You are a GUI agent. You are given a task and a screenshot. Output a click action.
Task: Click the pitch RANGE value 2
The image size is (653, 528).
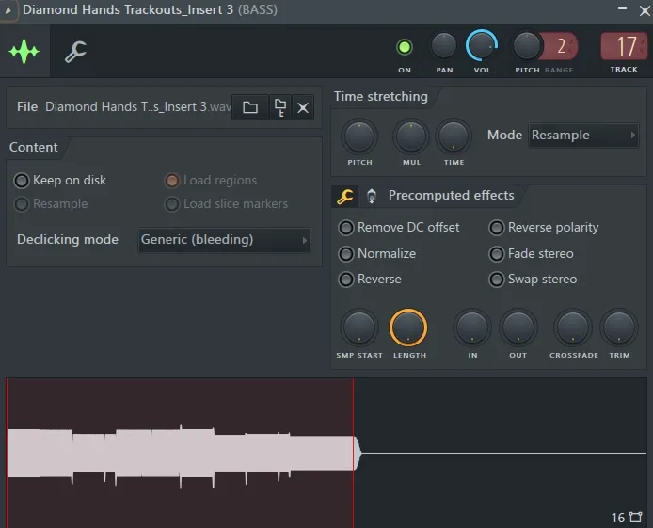562,45
